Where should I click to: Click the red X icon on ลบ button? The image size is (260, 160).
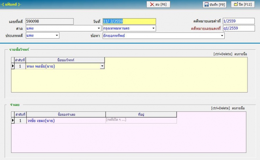pos(152,5)
